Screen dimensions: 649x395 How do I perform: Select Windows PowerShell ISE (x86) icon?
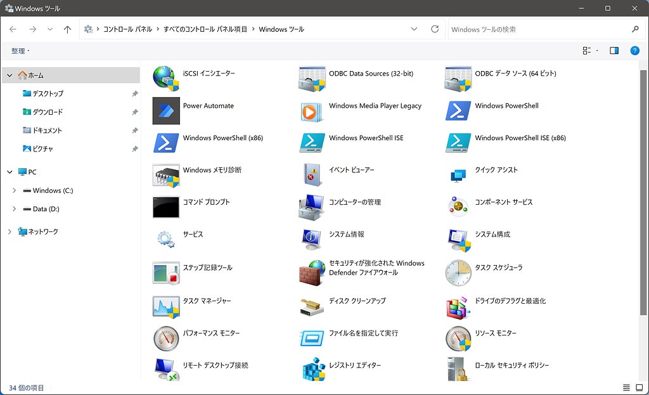point(458,143)
